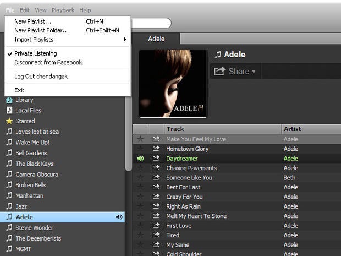The height and width of the screenshot is (256, 341).
Task: Star the track Right As Rain
Action: pos(140,206)
